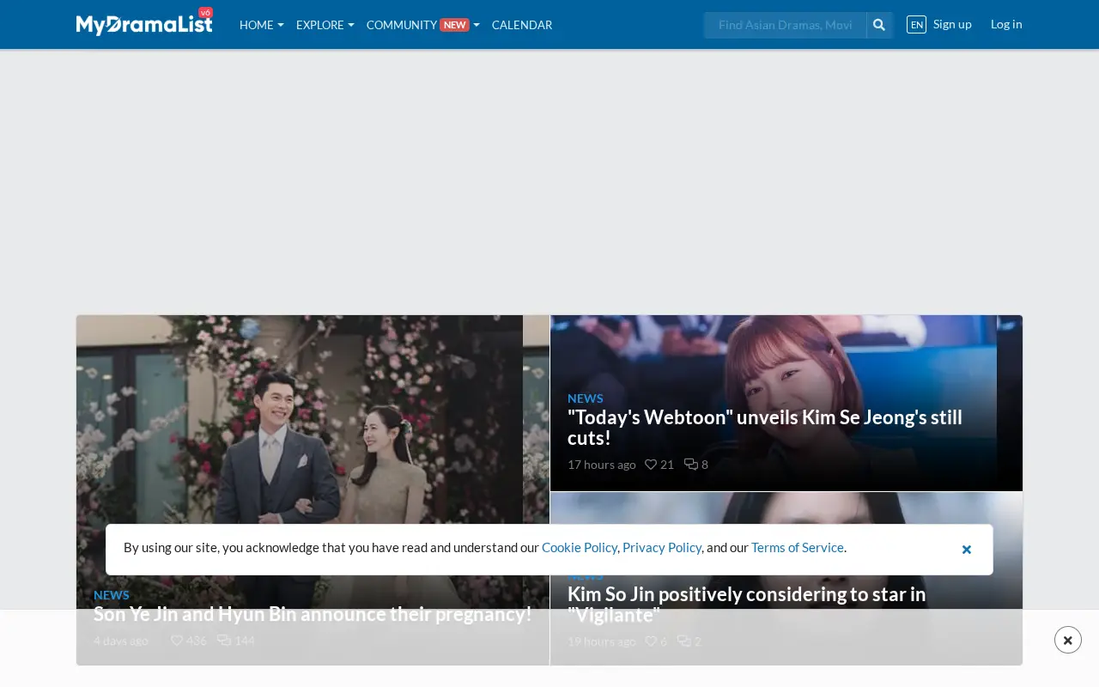This screenshot has width=1099, height=687.
Task: Click the MyDramaList logo
Action: coord(144,24)
